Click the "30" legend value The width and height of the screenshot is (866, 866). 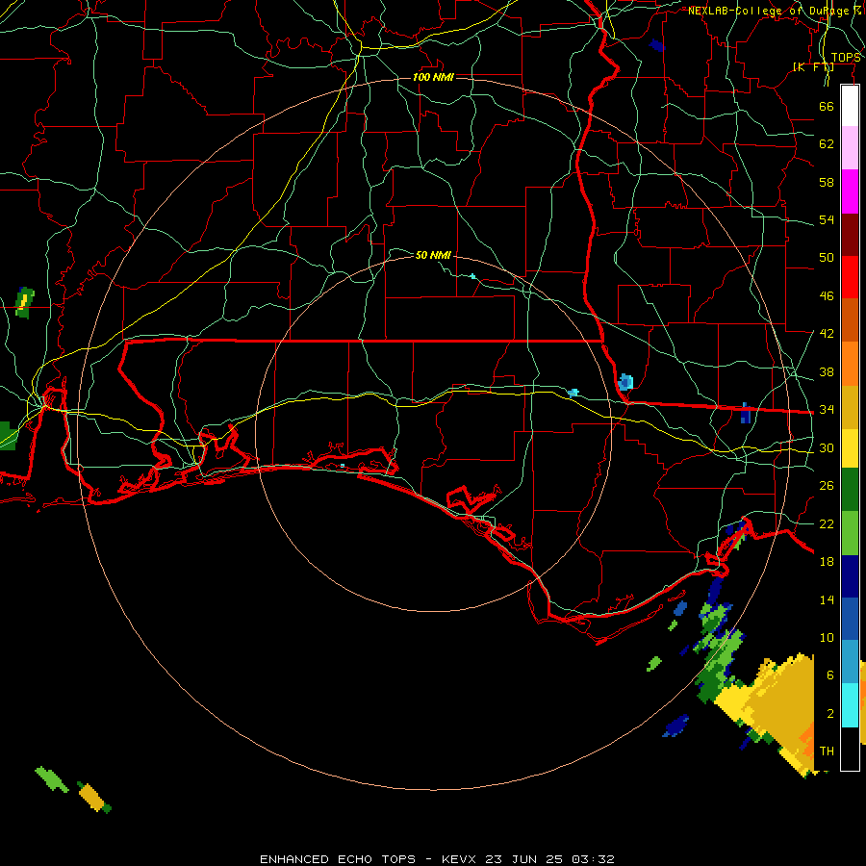[x=827, y=447]
